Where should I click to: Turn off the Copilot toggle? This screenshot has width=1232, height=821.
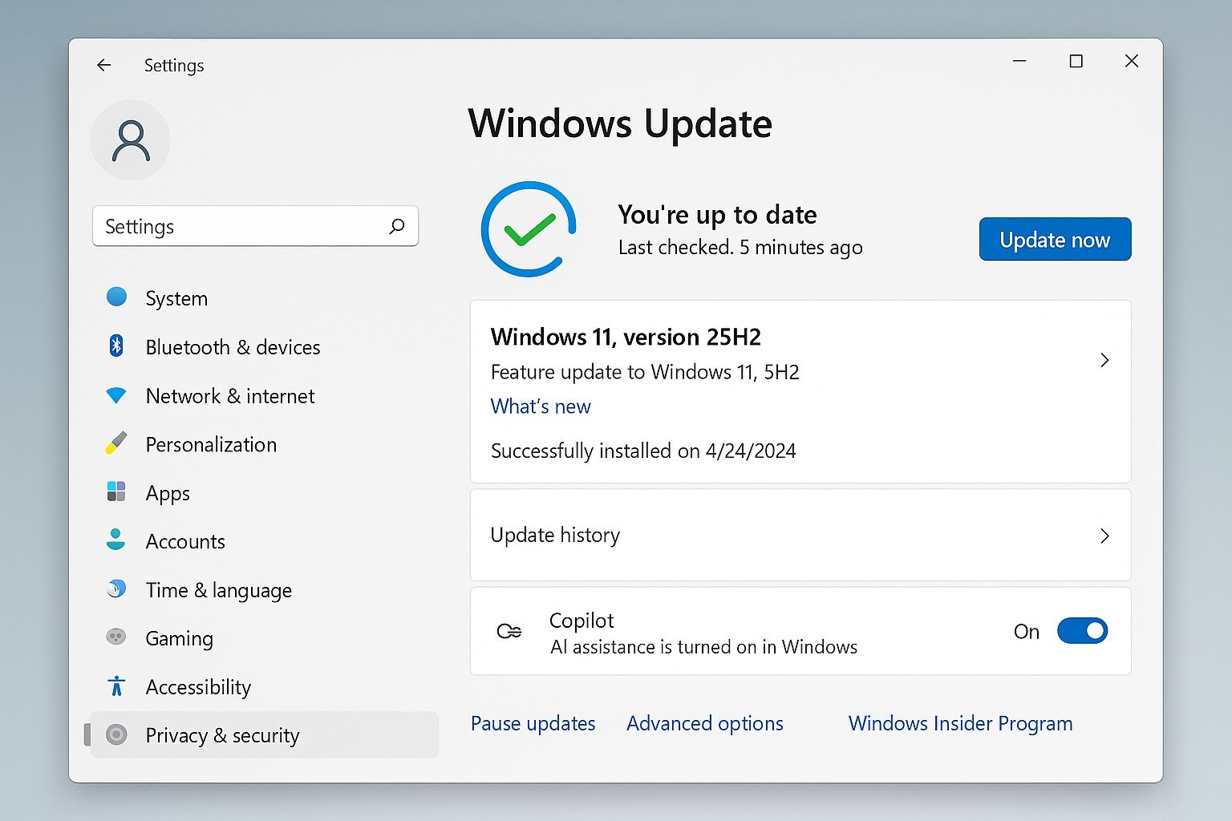tap(1082, 631)
